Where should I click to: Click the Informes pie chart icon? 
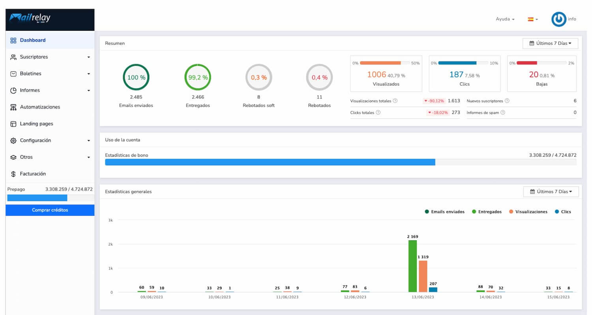point(13,91)
